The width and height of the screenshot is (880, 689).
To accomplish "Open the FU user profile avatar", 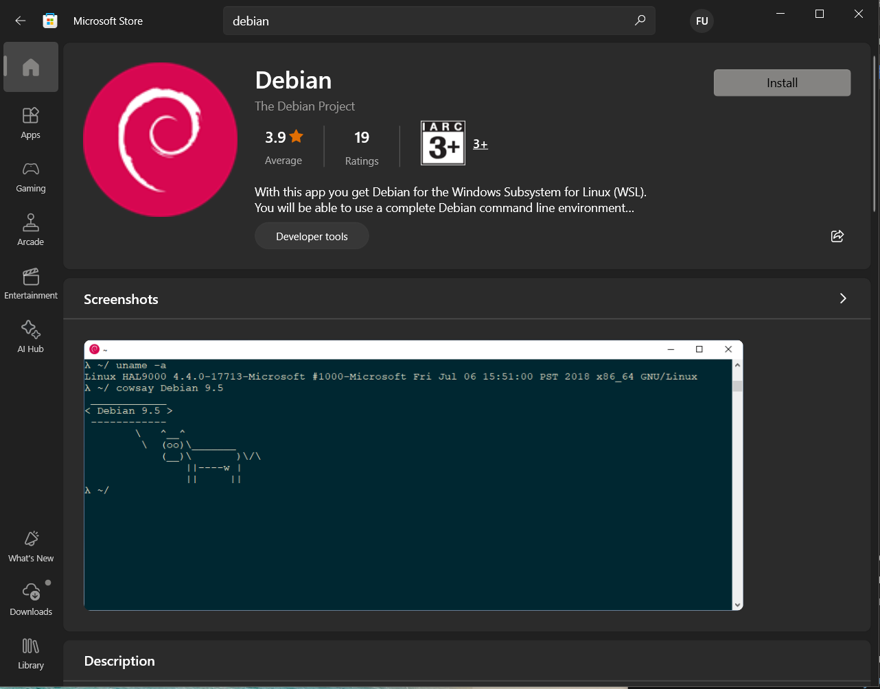I will pyautogui.click(x=702, y=21).
